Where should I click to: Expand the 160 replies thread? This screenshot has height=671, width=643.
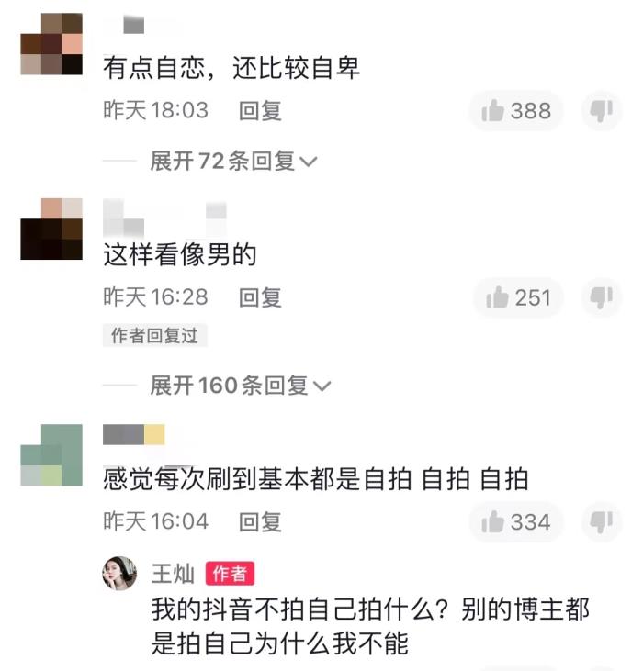(240, 386)
